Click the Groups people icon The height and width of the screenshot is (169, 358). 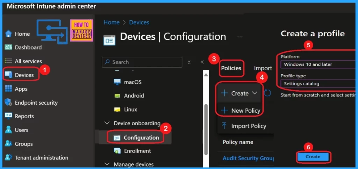[8, 144]
